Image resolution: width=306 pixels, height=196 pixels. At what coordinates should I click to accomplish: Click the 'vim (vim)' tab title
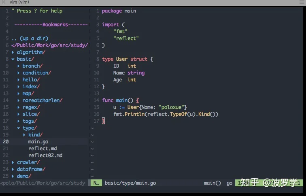[x=19, y=2]
